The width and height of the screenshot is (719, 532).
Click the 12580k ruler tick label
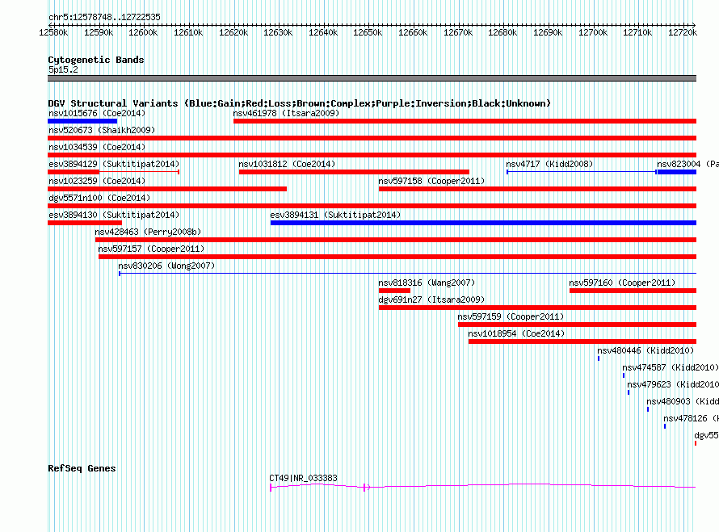[x=53, y=32]
